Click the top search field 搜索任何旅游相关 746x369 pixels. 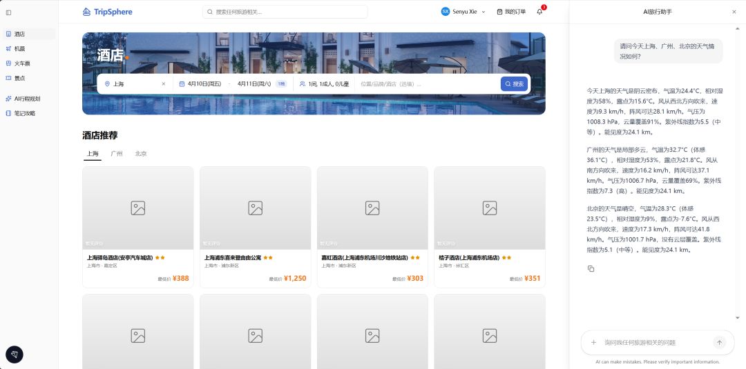point(285,12)
